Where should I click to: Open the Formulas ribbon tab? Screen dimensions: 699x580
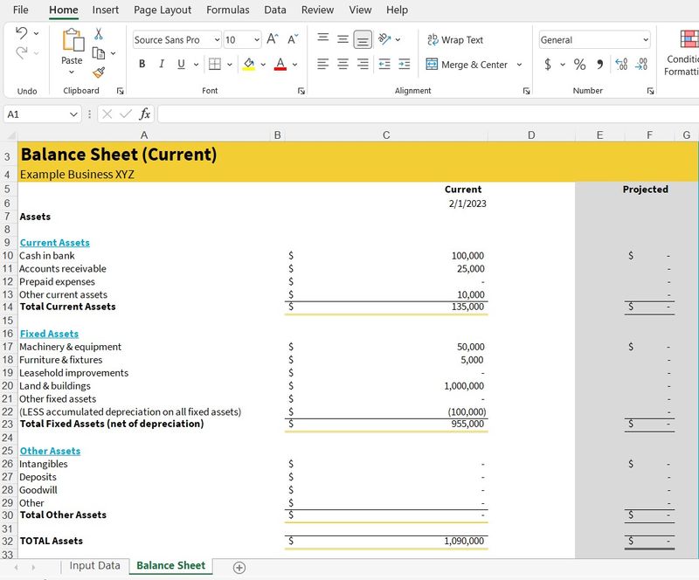pyautogui.click(x=227, y=10)
